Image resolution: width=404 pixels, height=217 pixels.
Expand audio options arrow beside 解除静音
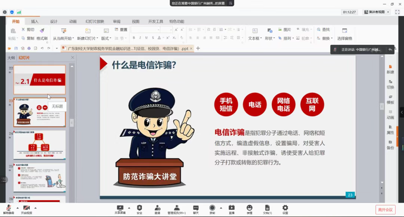[x=18, y=207]
